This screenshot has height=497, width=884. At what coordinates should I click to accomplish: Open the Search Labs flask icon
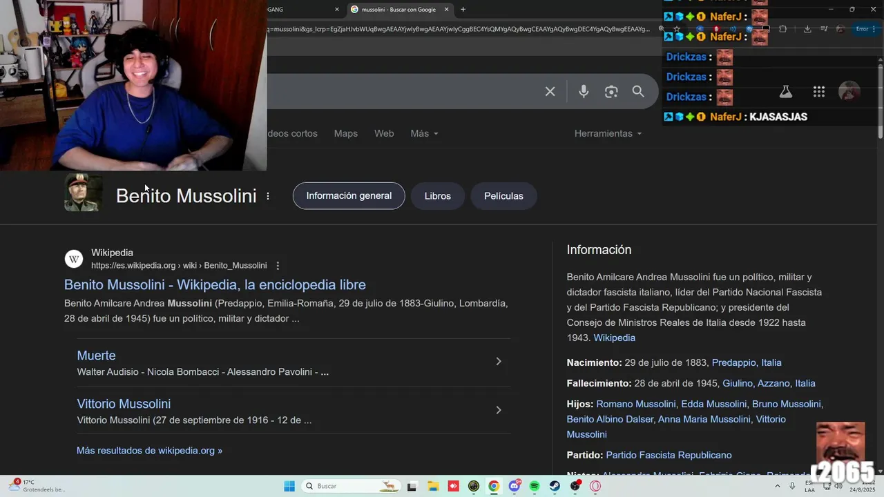[785, 91]
